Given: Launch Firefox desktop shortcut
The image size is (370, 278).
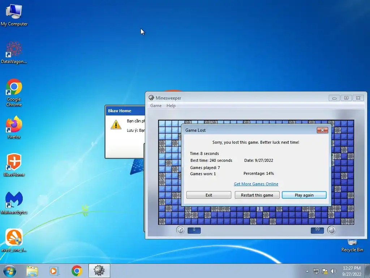Looking at the screenshot, I should point(14,127).
